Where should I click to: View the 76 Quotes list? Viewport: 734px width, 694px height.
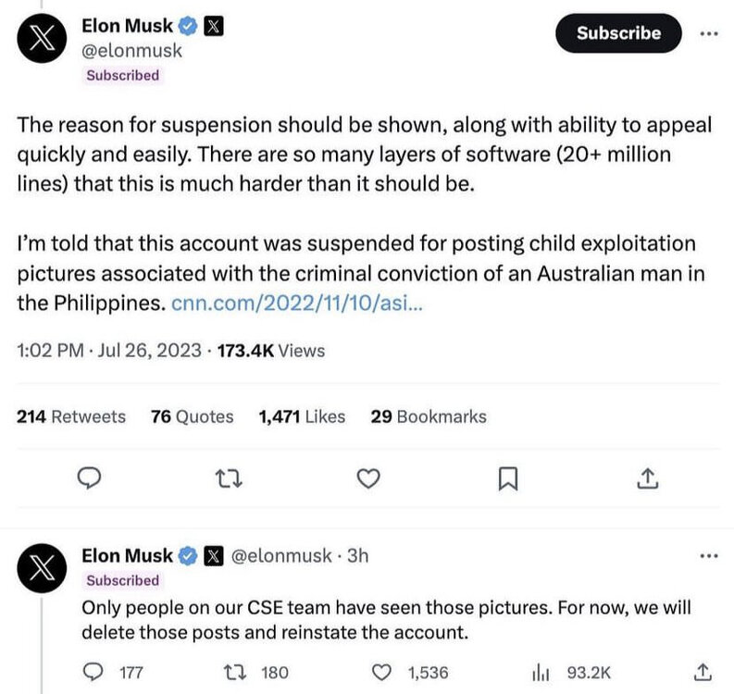coord(192,416)
